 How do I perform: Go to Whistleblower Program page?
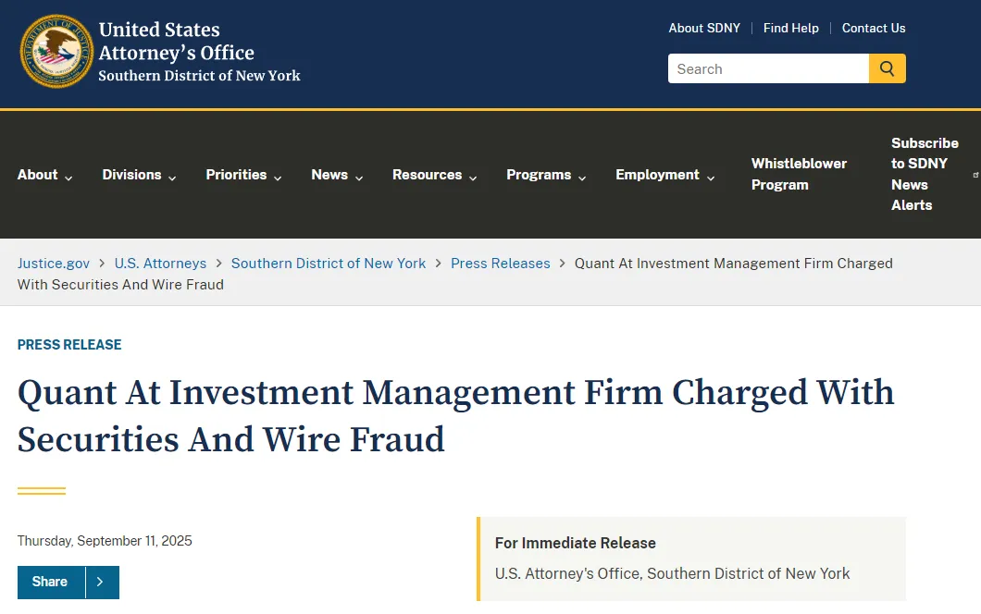(x=799, y=174)
